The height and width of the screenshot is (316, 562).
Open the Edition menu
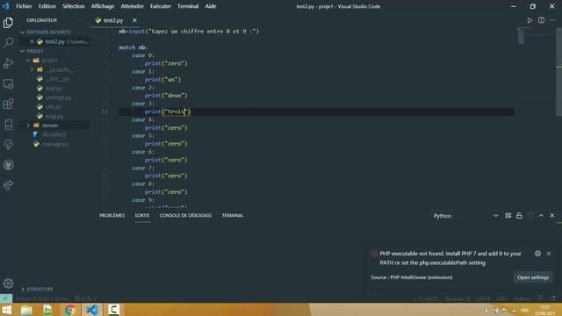47,6
